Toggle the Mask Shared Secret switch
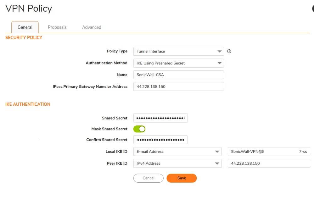Viewport: 314px width, 199px height. (x=139, y=129)
